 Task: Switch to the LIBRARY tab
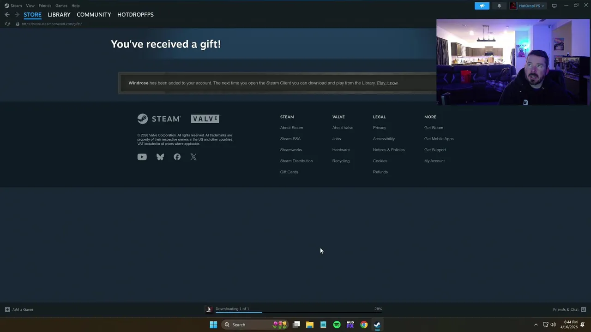(x=59, y=15)
